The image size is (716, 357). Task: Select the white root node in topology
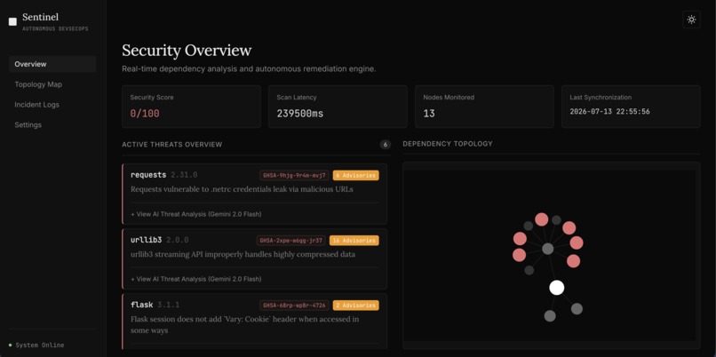pos(557,288)
